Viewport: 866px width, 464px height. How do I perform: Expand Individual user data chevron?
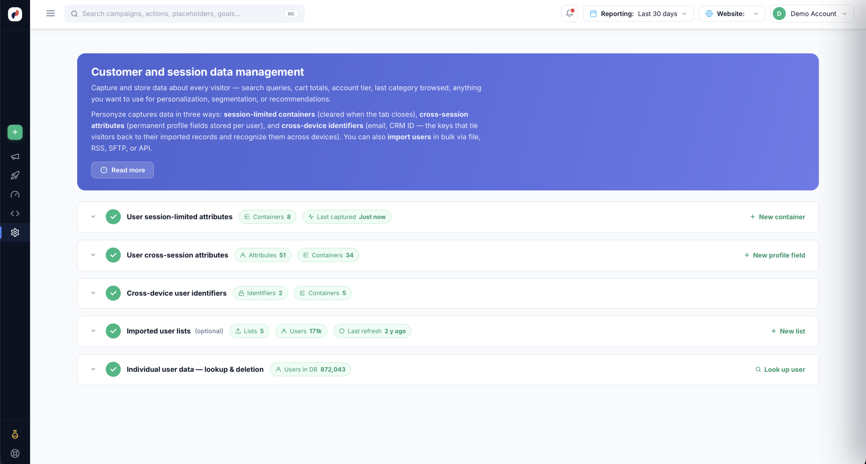click(x=93, y=369)
